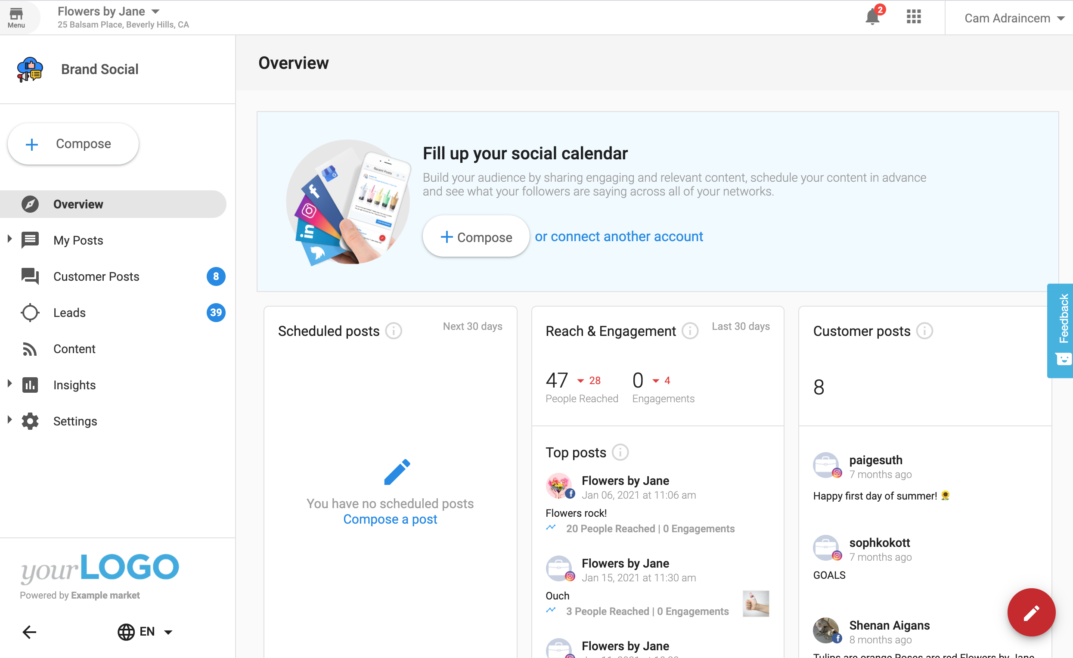Image resolution: width=1073 pixels, height=658 pixels.
Task: Follow 'or connect another account' link
Action: click(x=619, y=236)
